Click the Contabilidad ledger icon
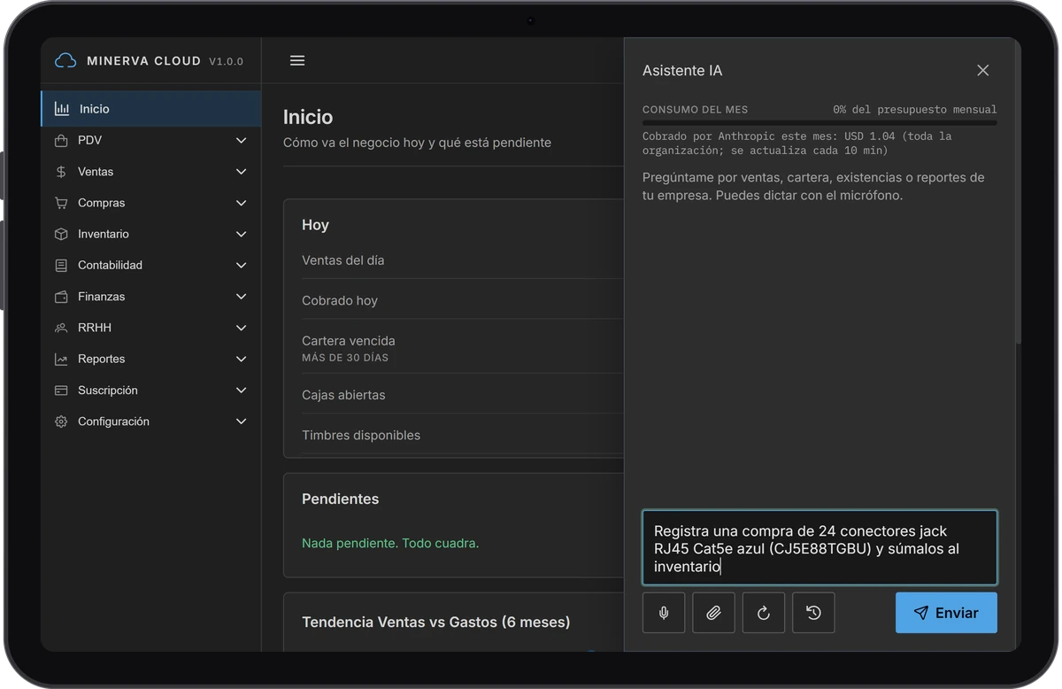 click(x=61, y=266)
